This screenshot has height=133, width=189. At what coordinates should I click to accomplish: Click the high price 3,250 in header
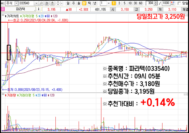[148, 10]
